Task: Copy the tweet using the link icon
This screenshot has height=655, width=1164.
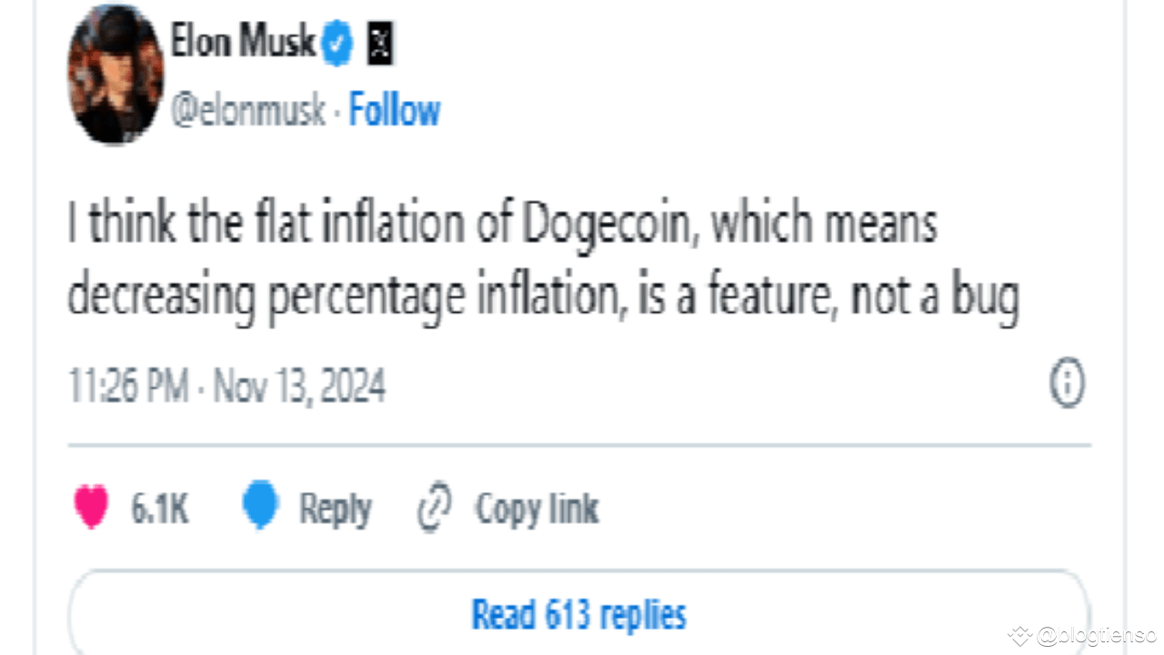Action: coord(436,508)
